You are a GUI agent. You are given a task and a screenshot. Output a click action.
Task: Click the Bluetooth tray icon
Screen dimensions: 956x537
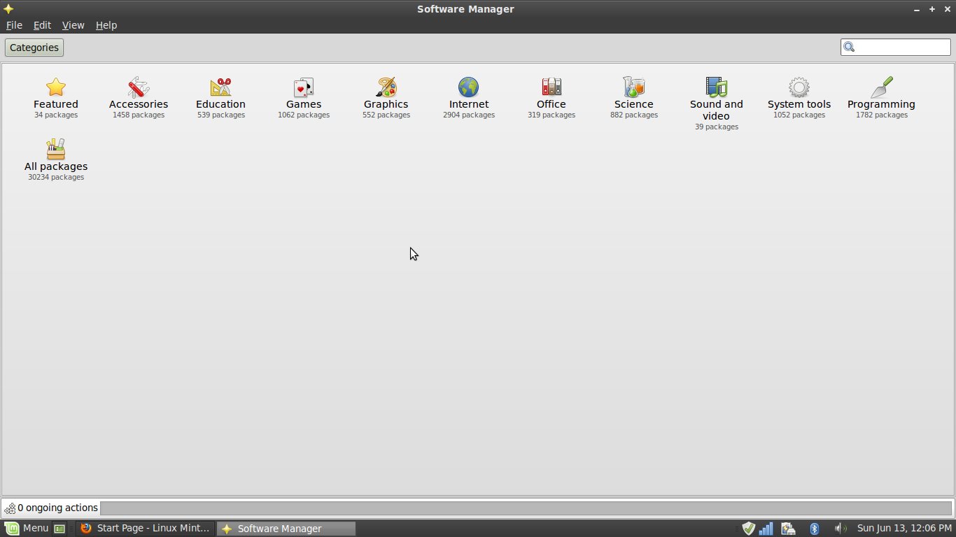tap(815, 529)
